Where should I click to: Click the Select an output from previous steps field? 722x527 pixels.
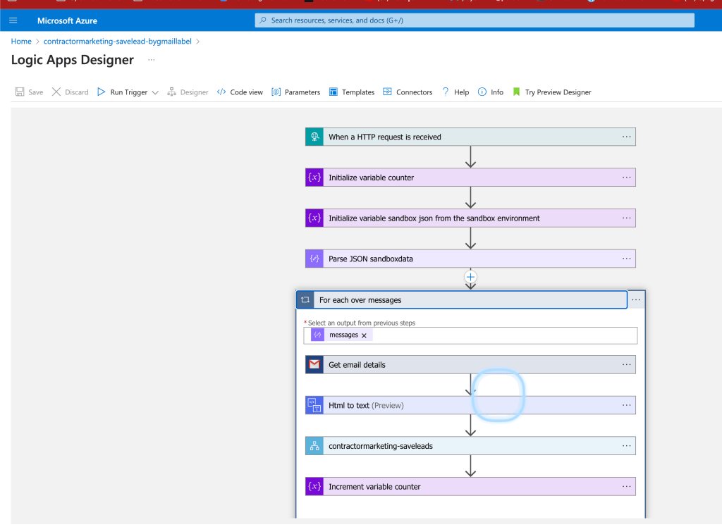[x=470, y=335]
